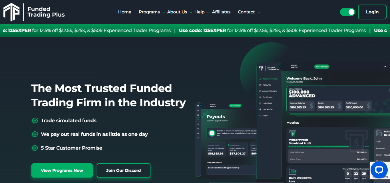Click Certification icon in dashboard sidebar
390x183 pixels.
point(260,97)
